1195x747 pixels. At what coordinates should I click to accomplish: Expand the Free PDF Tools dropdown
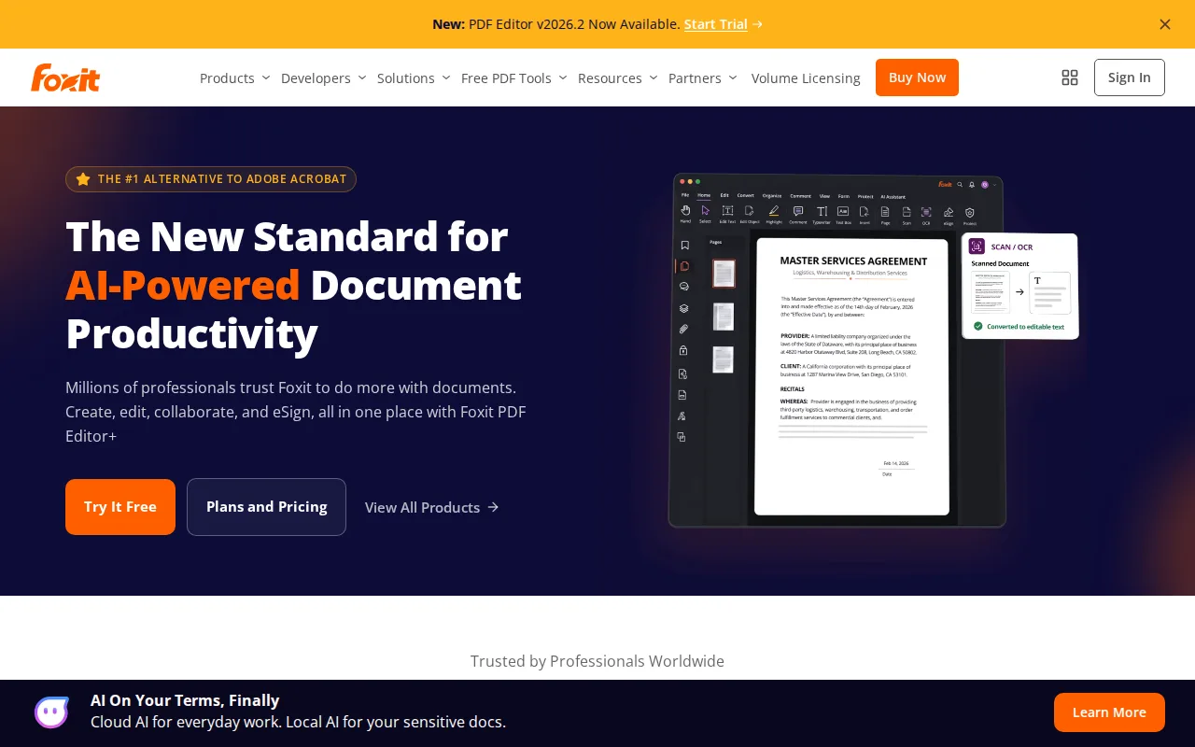pyautogui.click(x=514, y=78)
